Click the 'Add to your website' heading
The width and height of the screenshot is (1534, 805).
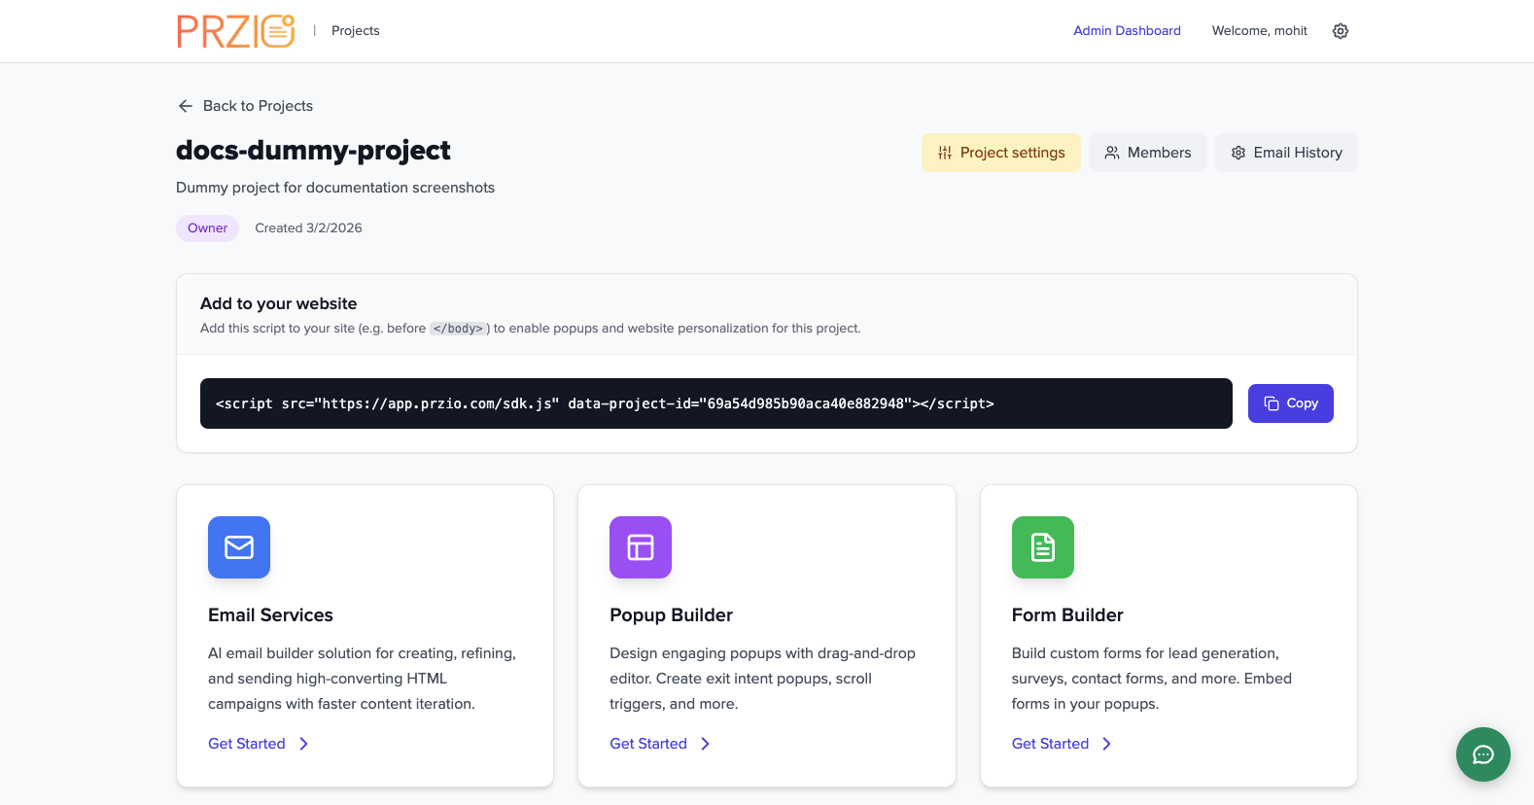click(x=278, y=303)
